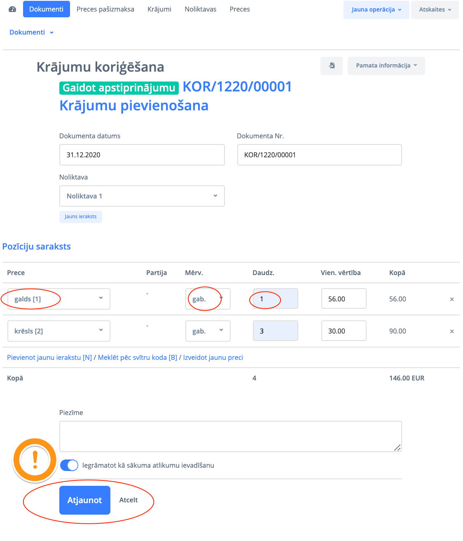Switch to the Krājumi tab
Viewport: 463px width, 541px height.
(x=159, y=9)
